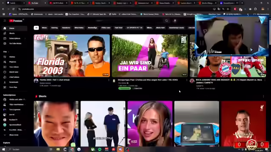Open YouTube Music in the sidebar
This screenshot has height=152, width=271.
pos(14,43)
